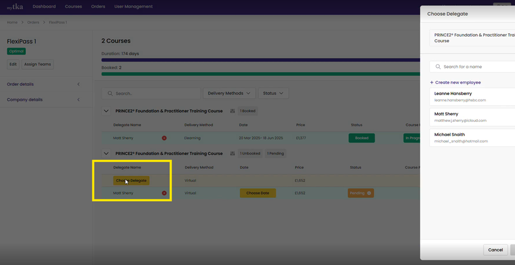Click the green Booked progress bar
Screen dimensions: 515x265
coord(261,74)
